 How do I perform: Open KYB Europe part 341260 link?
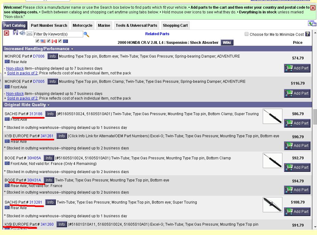point(47,224)
